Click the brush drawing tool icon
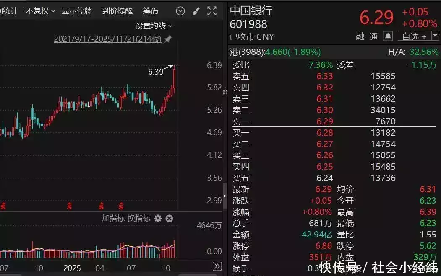 point(196,11)
